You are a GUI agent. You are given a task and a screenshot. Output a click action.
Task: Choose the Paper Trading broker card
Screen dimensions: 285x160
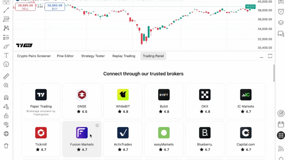(x=41, y=101)
